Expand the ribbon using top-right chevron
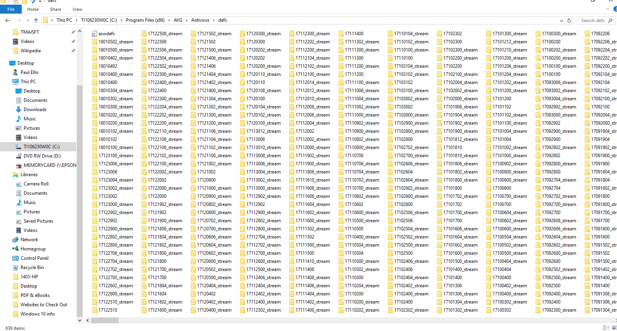 608,9
